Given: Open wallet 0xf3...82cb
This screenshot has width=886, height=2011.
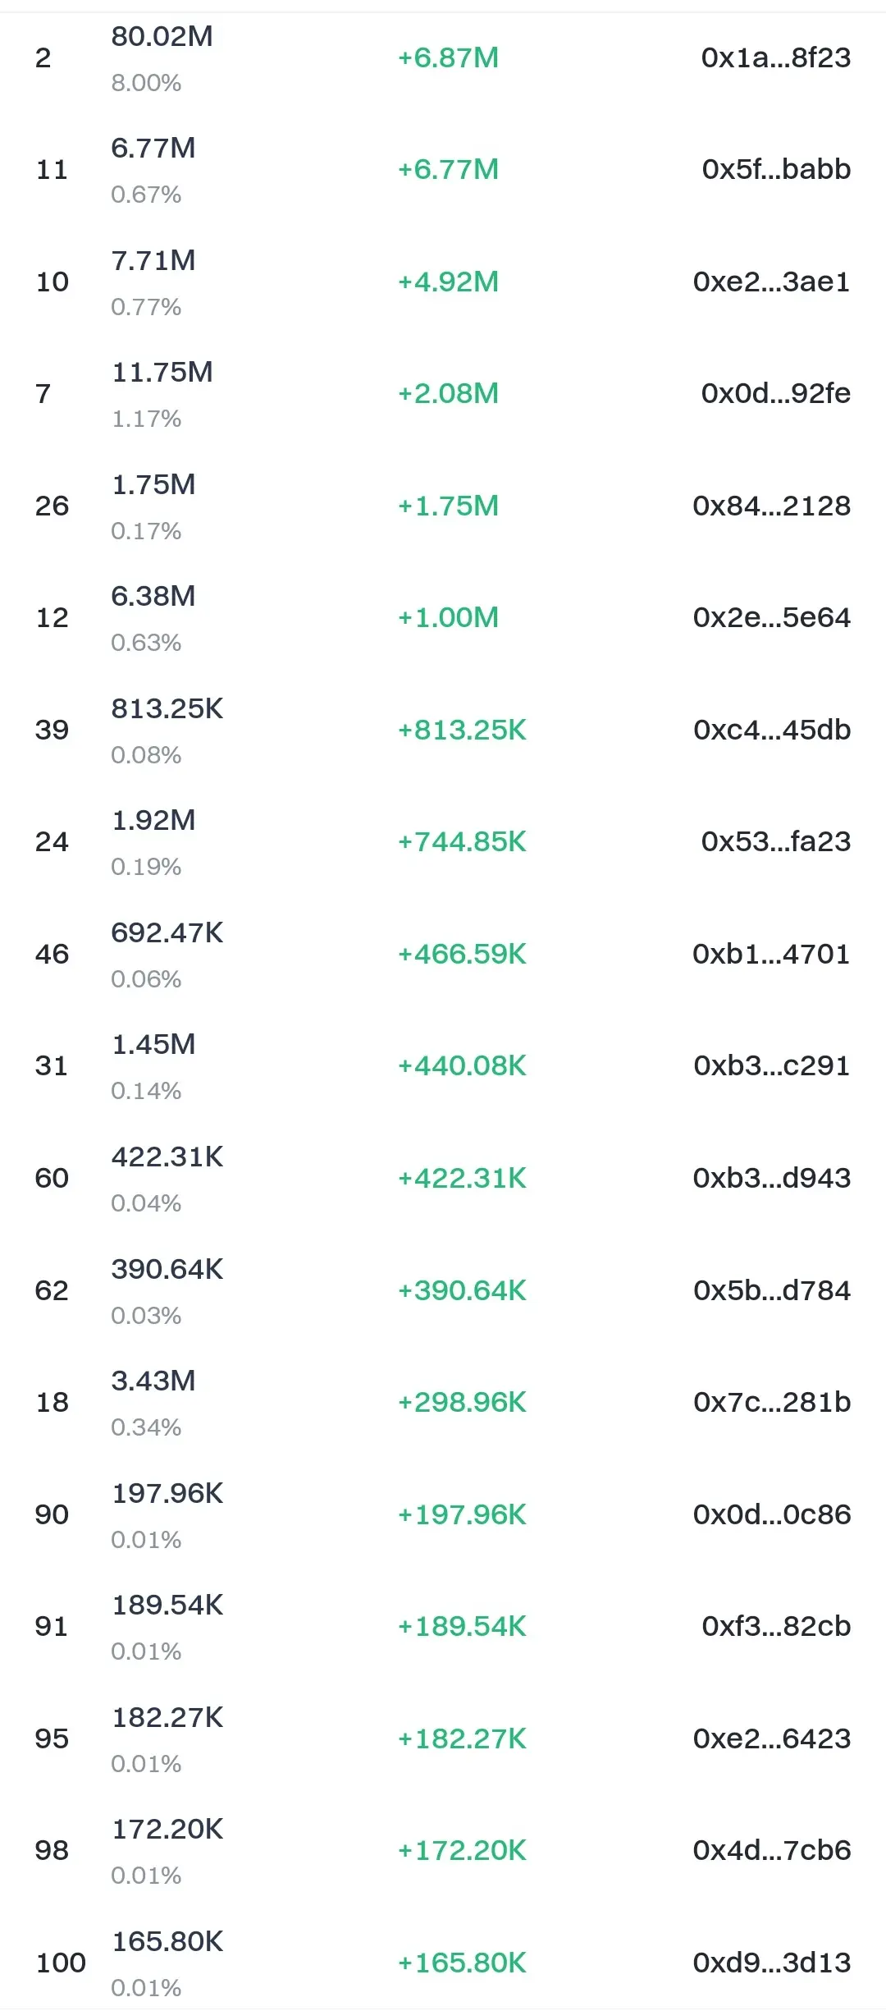Looking at the screenshot, I should (775, 1626).
